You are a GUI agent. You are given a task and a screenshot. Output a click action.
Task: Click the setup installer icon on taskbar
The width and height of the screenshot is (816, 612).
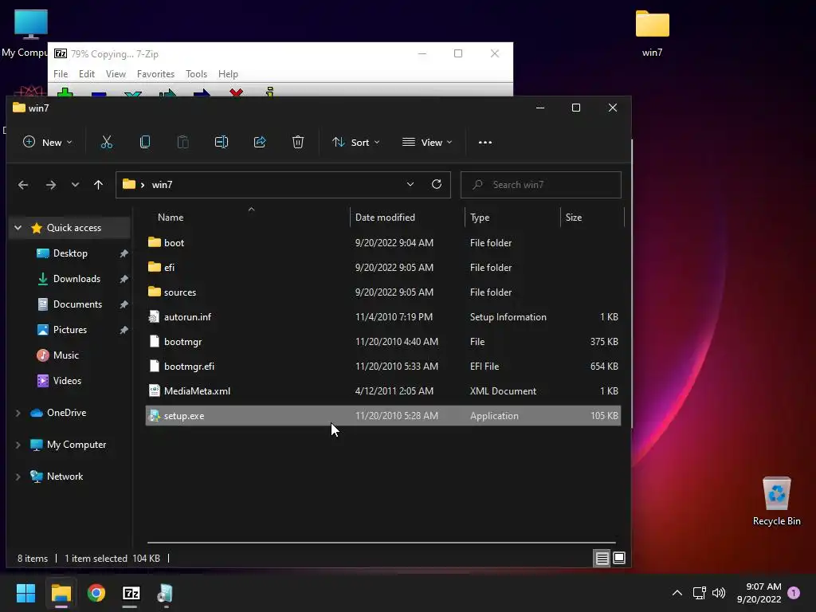coord(166,593)
